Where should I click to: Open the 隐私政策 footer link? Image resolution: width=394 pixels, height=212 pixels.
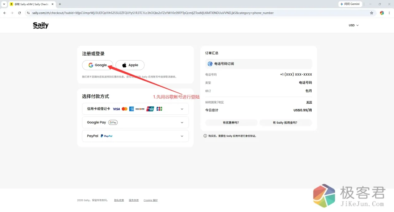tap(119, 200)
